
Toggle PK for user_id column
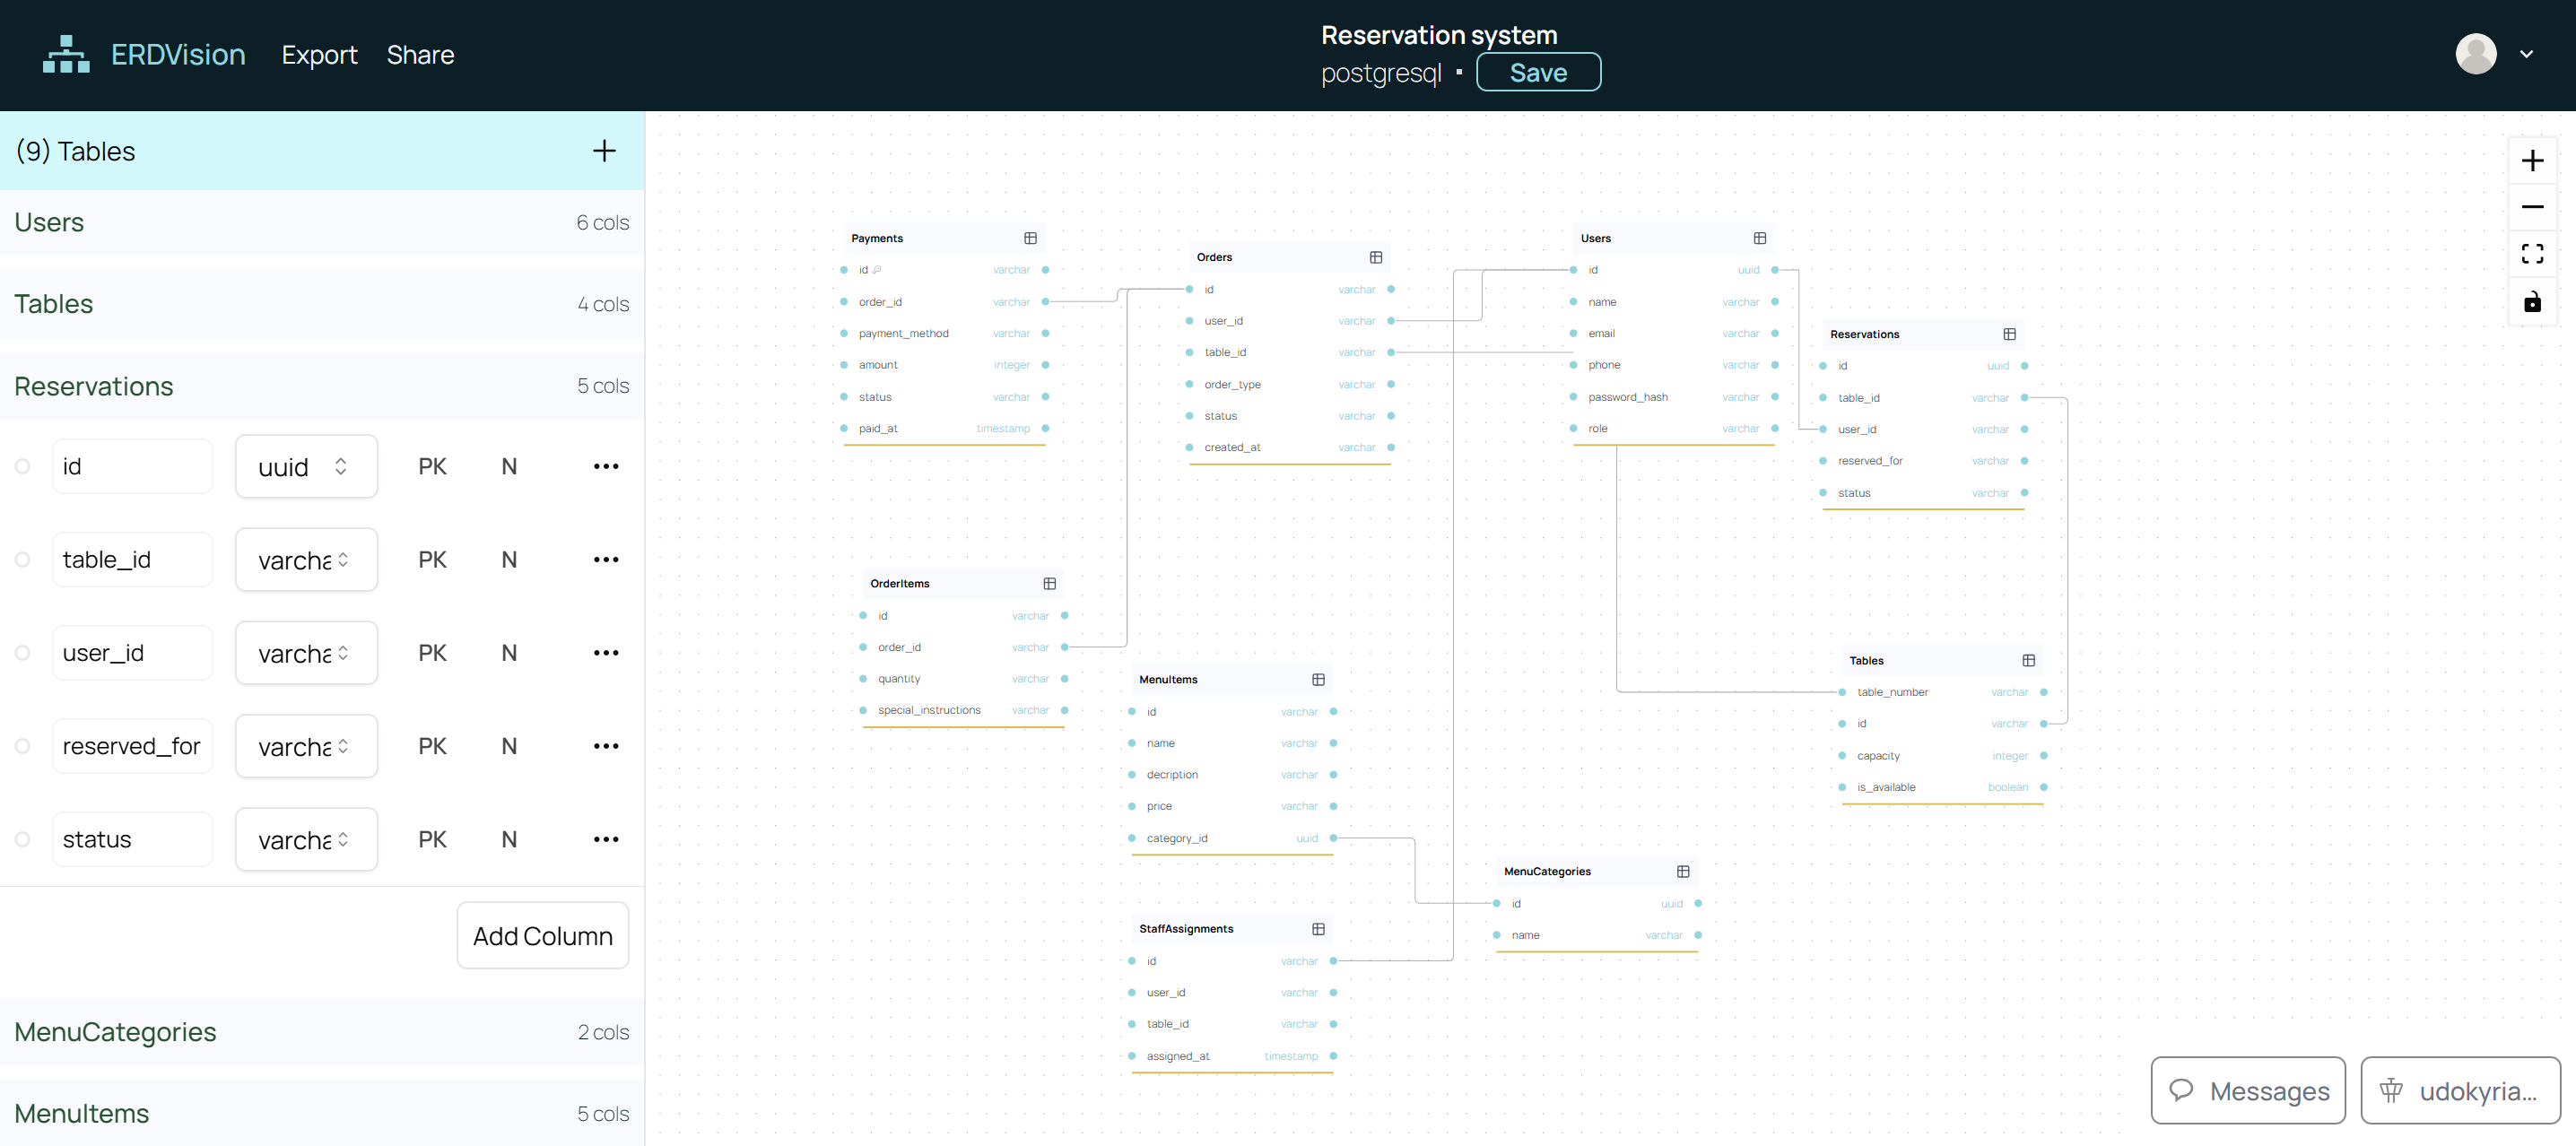[432, 653]
